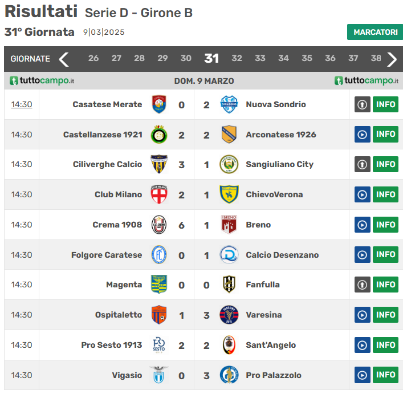Screen dimensions: 403x394
Task: Click upload icon for Casatese Merate match
Action: coord(363,104)
